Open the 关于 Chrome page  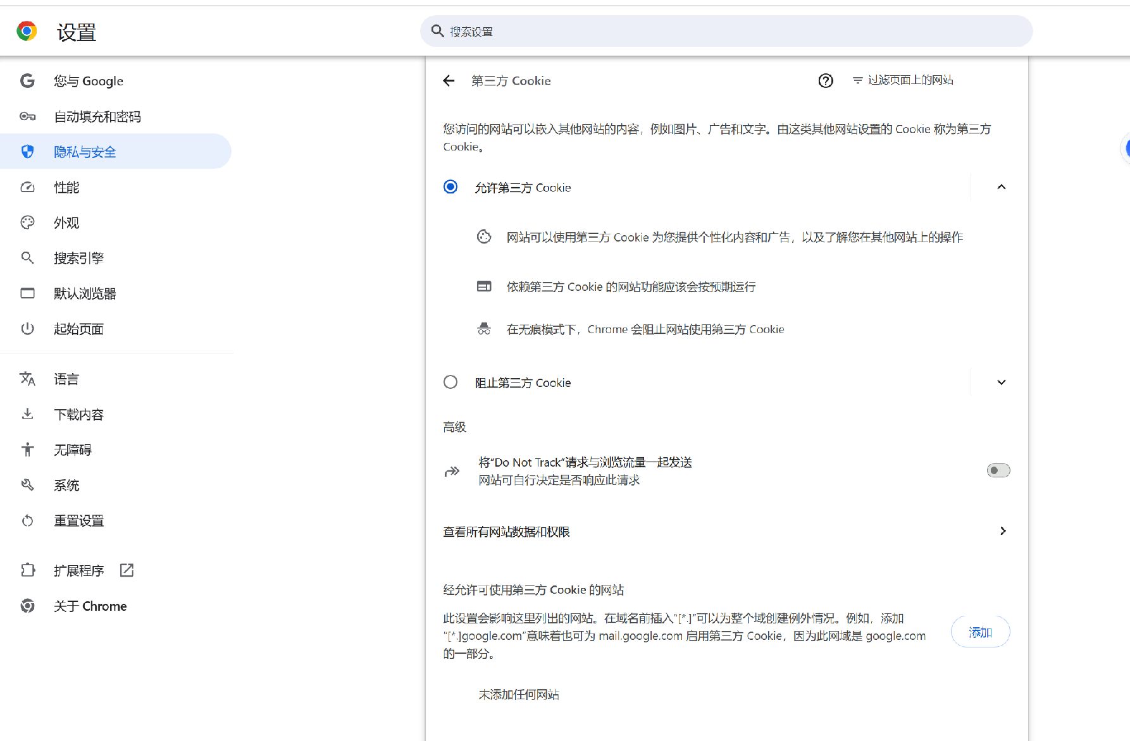pos(90,606)
